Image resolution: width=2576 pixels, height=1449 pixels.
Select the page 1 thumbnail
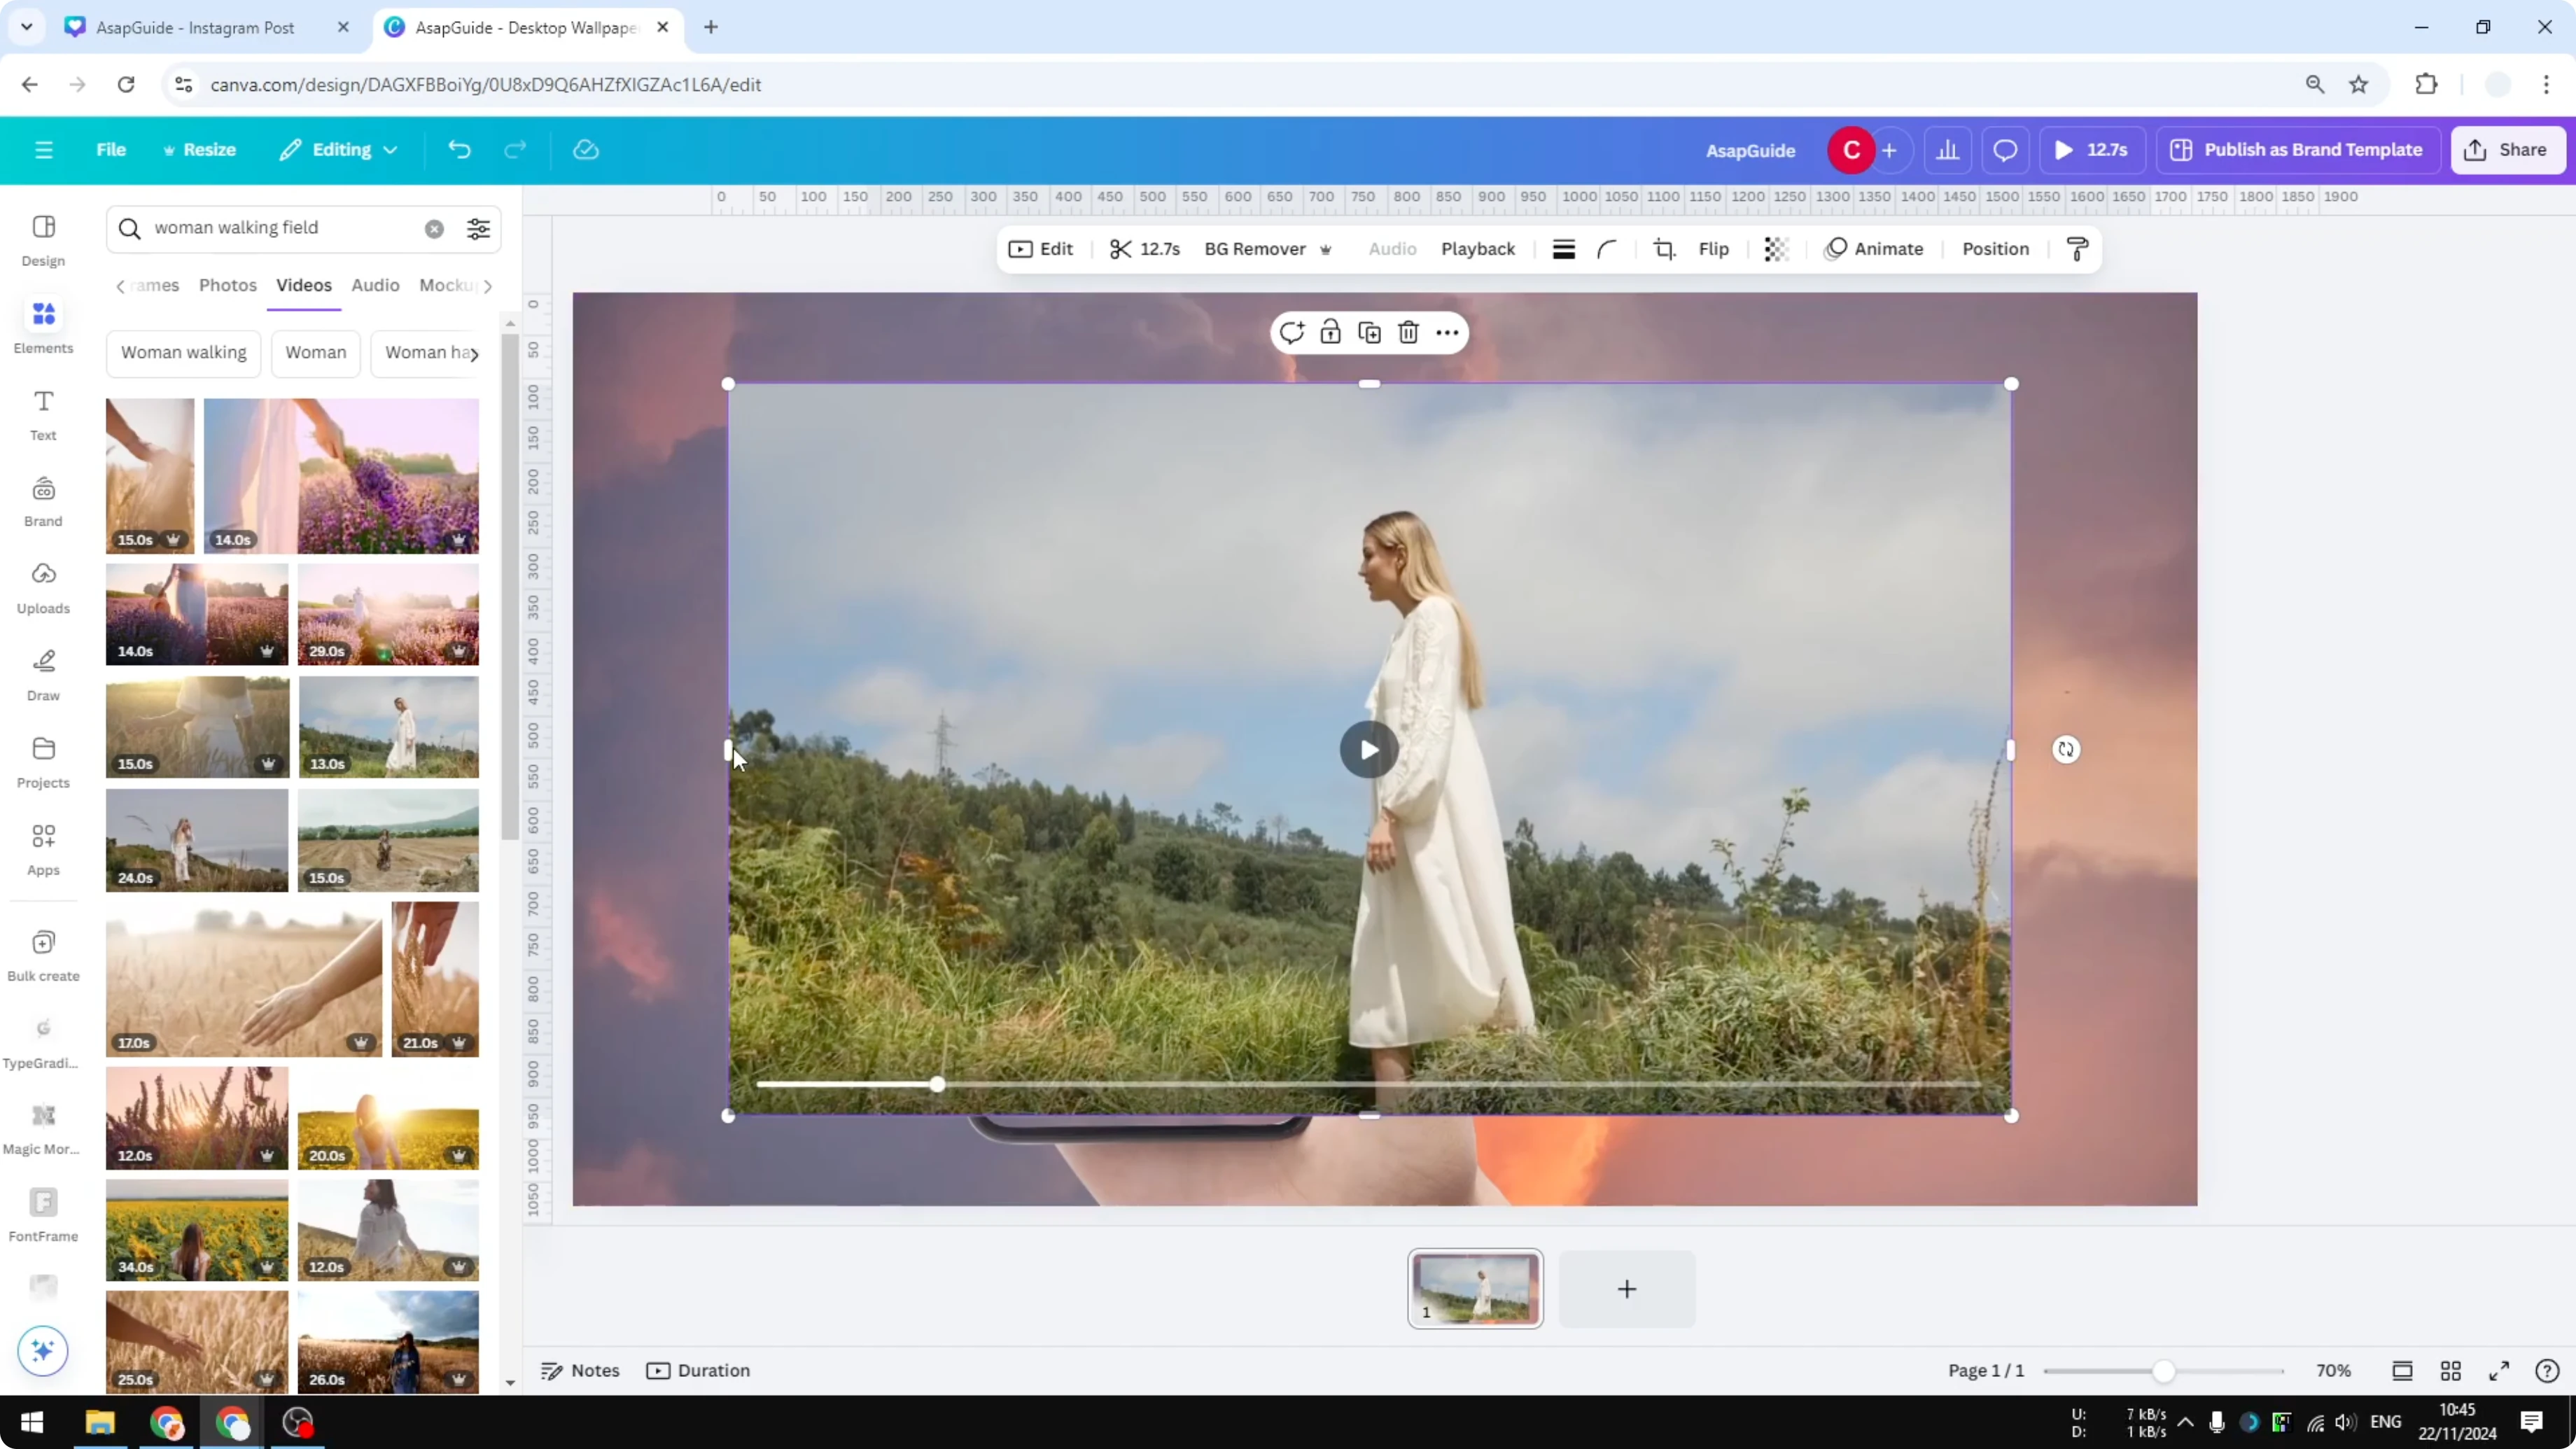tap(1476, 1288)
